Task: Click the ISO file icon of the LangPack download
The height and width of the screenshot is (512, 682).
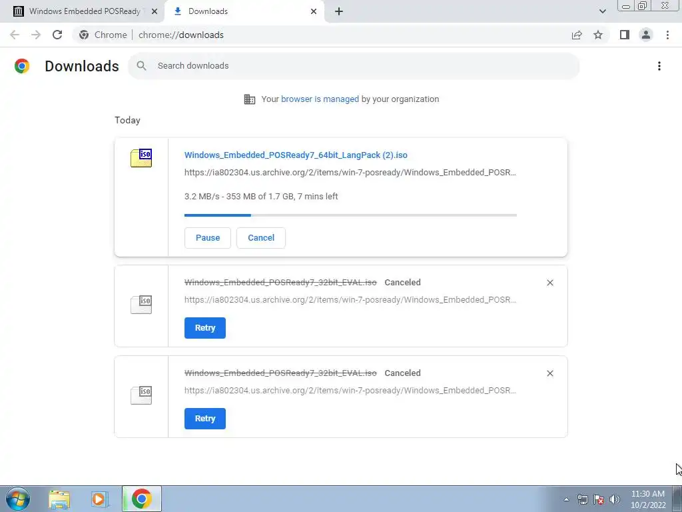Action: [141, 158]
